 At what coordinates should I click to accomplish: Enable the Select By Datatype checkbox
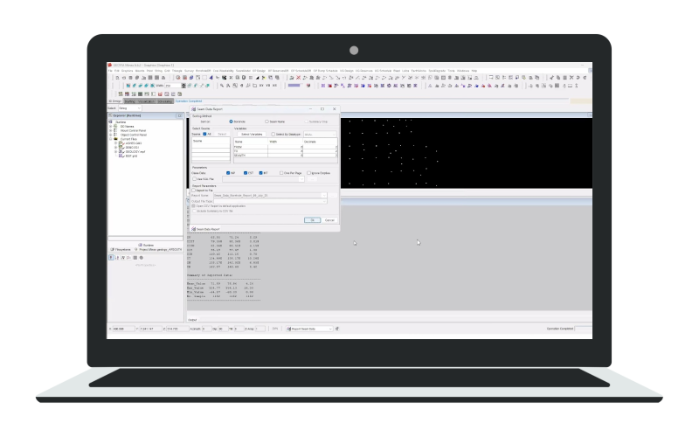pyautogui.click(x=273, y=135)
